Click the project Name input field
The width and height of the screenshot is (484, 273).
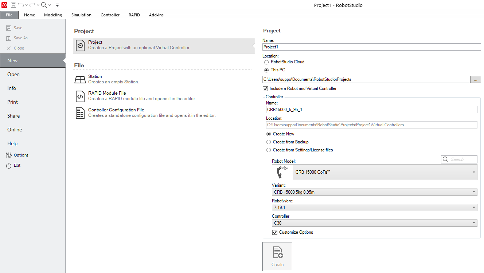tap(371, 47)
